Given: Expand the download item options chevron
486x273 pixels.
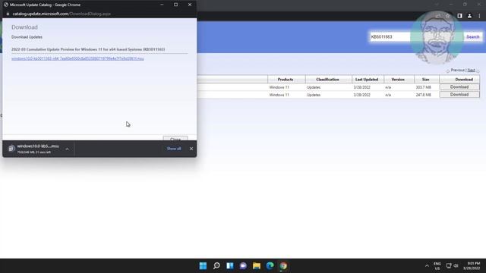Looking at the screenshot, I should point(67,149).
